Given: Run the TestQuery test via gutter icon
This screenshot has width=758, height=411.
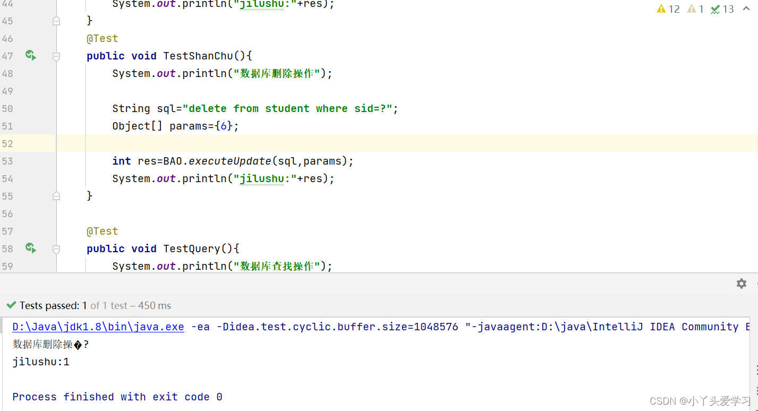Looking at the screenshot, I should coord(30,248).
